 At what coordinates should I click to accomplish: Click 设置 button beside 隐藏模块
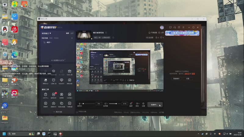(188, 79)
